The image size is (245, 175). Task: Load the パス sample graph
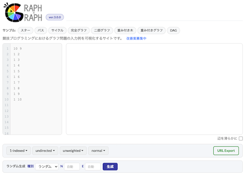click(41, 30)
